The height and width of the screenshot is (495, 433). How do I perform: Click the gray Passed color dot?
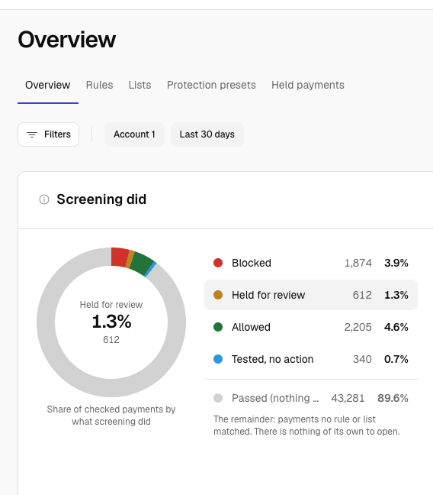pyautogui.click(x=218, y=398)
